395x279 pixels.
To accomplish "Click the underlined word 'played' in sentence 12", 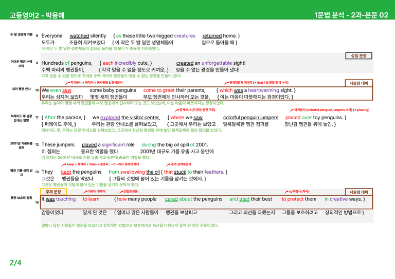I will click(x=89, y=145).
